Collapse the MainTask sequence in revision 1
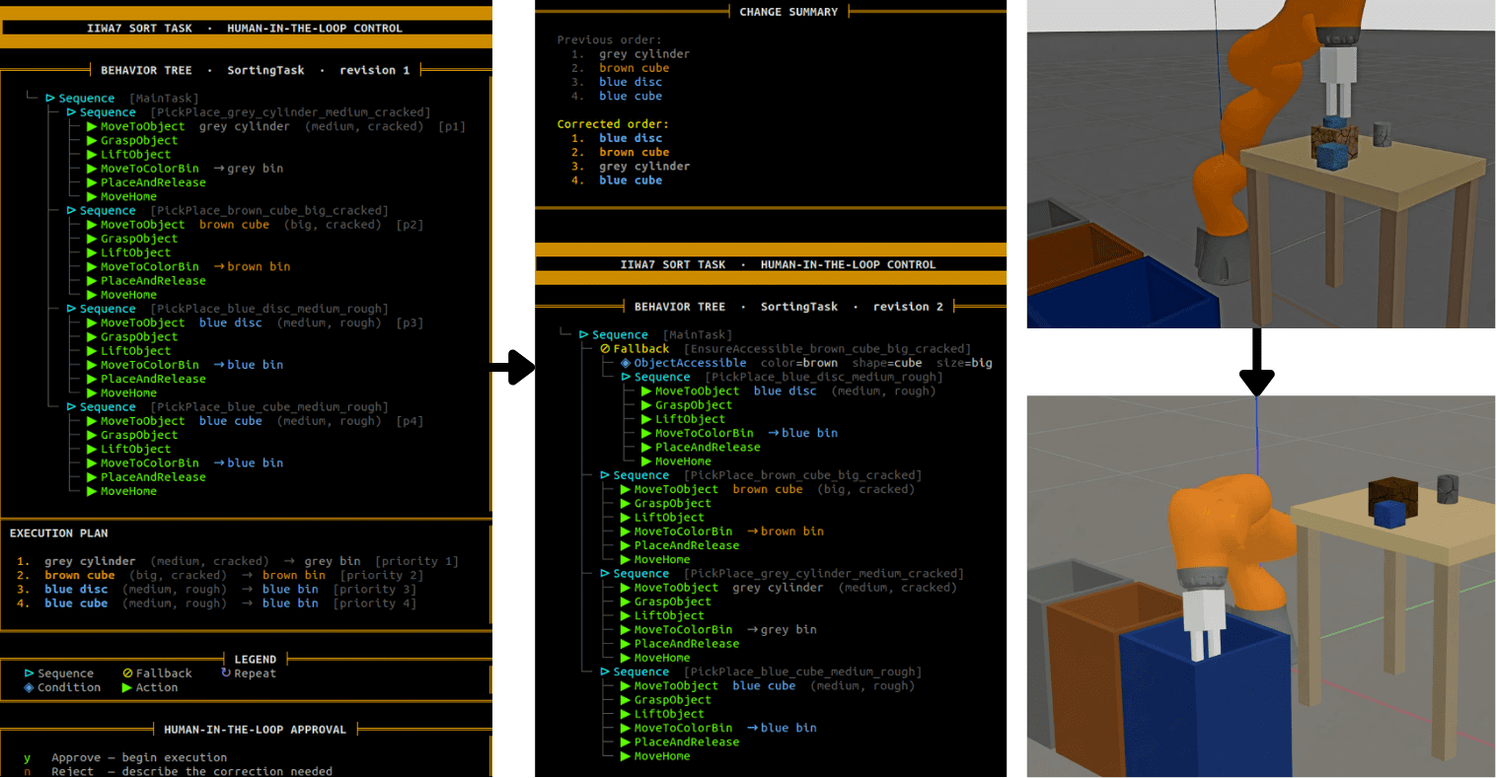The width and height of the screenshot is (1496, 778). pos(50,99)
